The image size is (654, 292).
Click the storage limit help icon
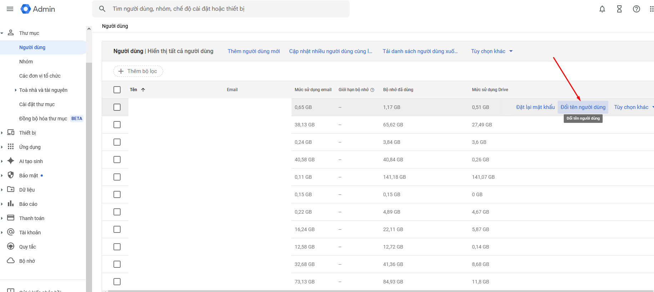372,90
